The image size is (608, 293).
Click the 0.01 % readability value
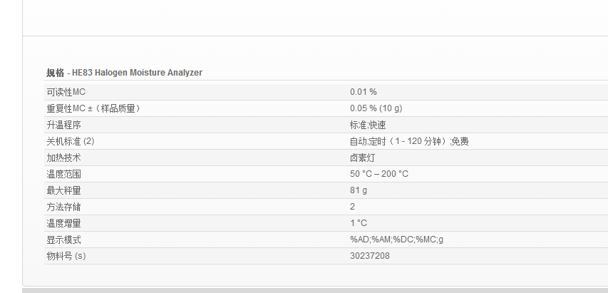coord(363,92)
